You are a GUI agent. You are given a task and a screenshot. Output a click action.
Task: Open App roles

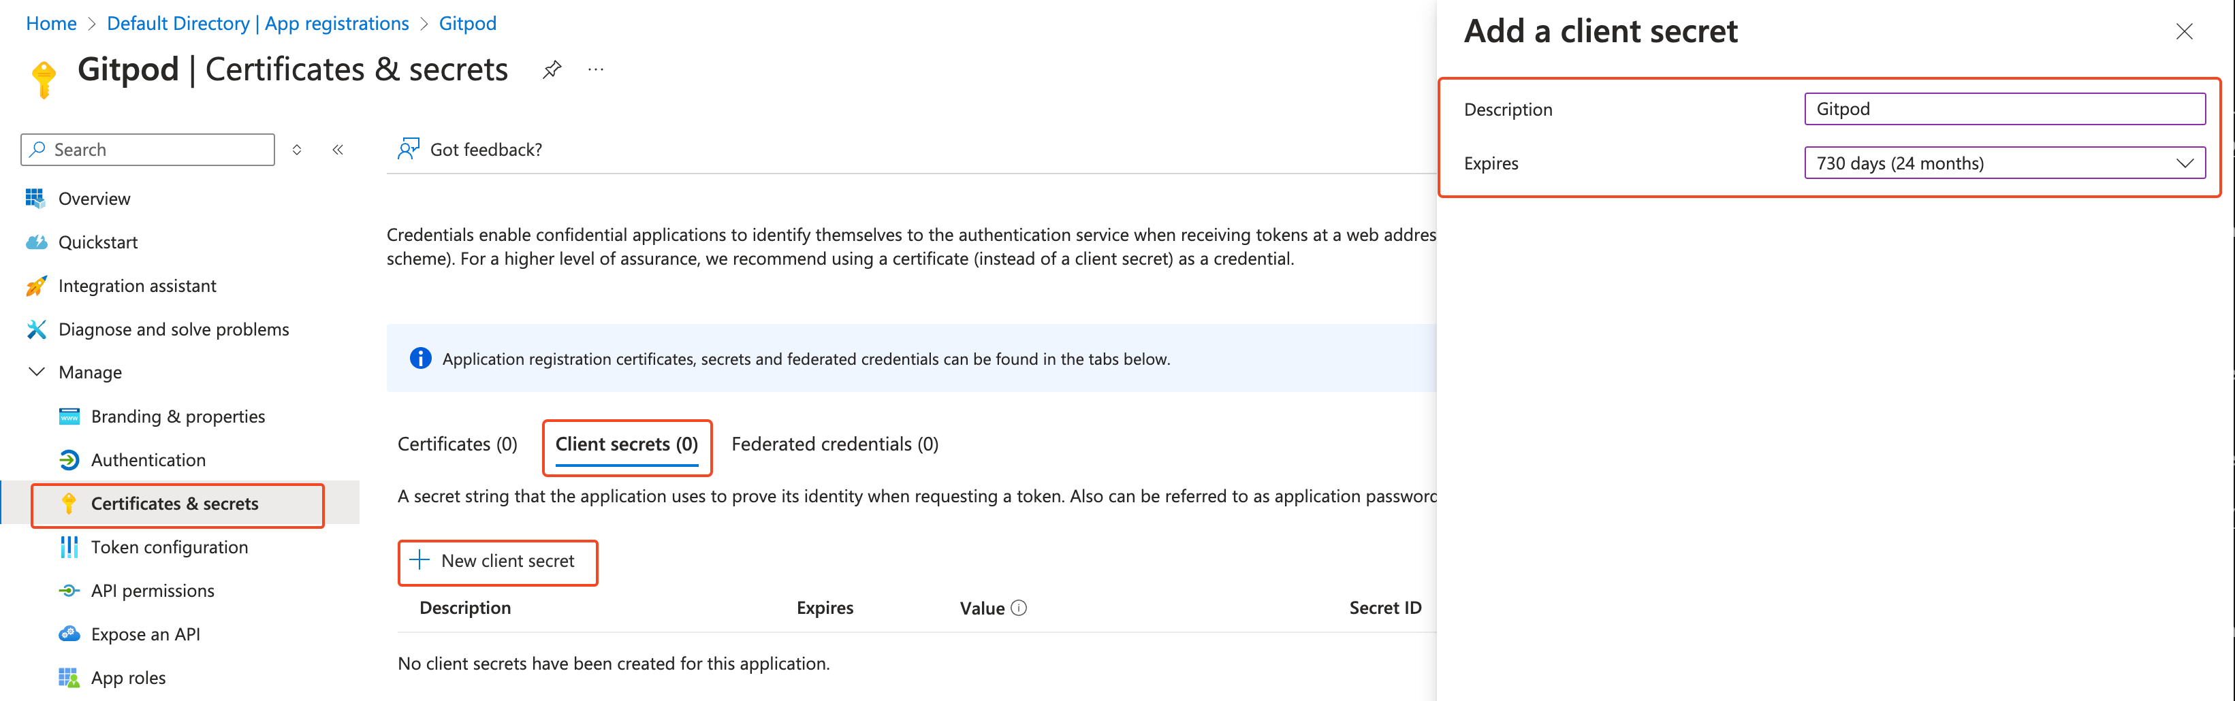pyautogui.click(x=129, y=678)
